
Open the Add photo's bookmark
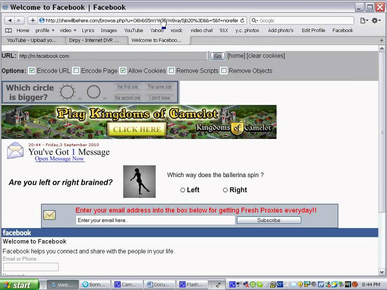pos(281,30)
